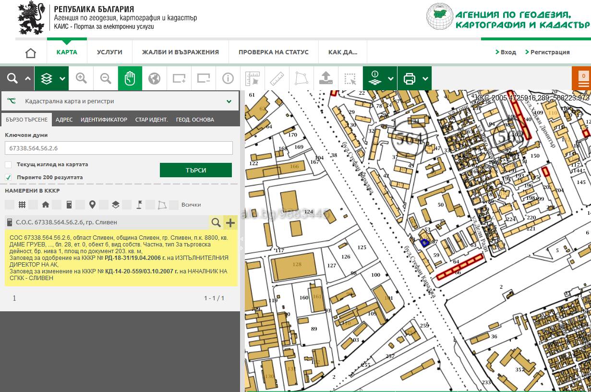Click the blue highlighted building on map

tap(424, 243)
